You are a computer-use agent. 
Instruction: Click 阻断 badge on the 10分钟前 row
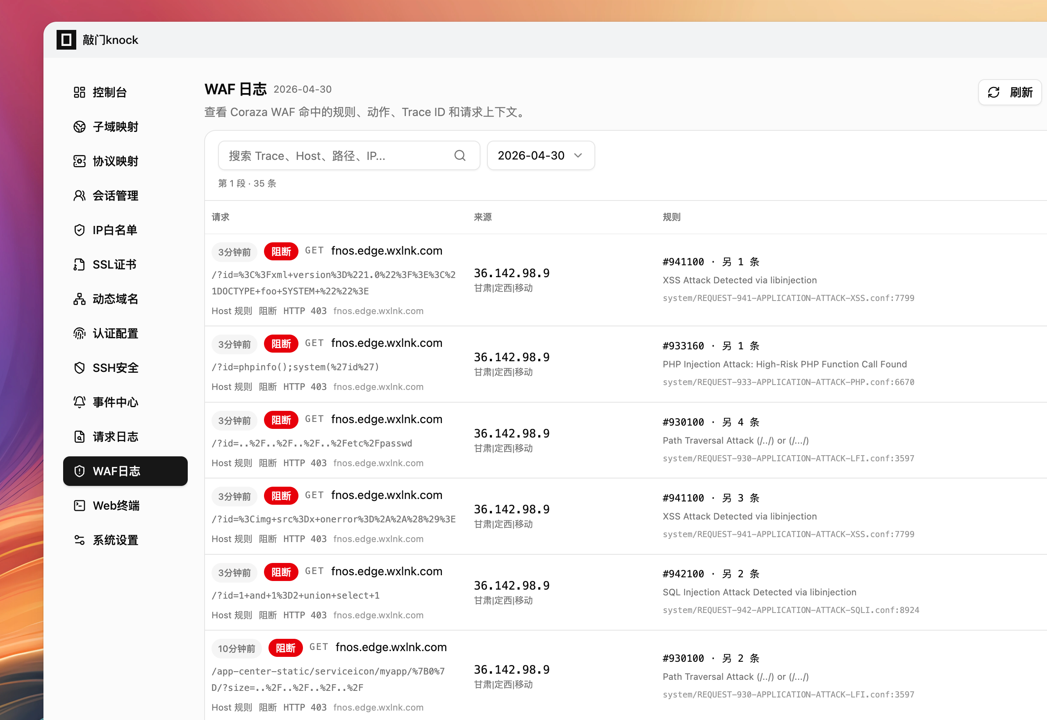tap(285, 648)
